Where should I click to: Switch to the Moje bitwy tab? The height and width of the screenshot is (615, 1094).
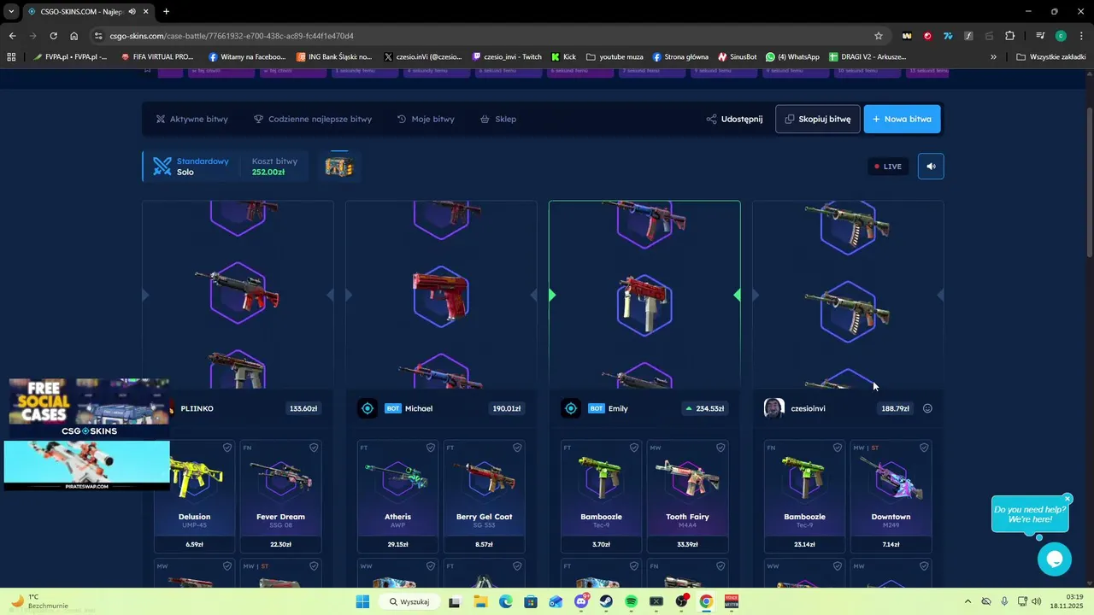coord(426,120)
